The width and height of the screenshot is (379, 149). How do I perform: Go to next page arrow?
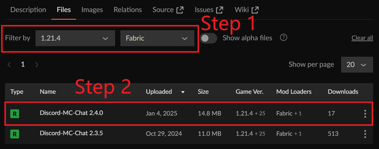pyautogui.click(x=37, y=65)
